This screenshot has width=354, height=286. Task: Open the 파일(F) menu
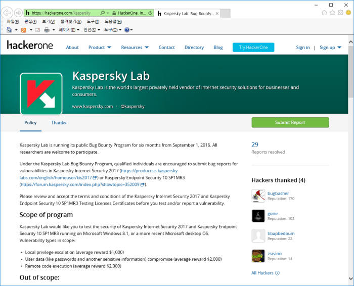(13, 22)
